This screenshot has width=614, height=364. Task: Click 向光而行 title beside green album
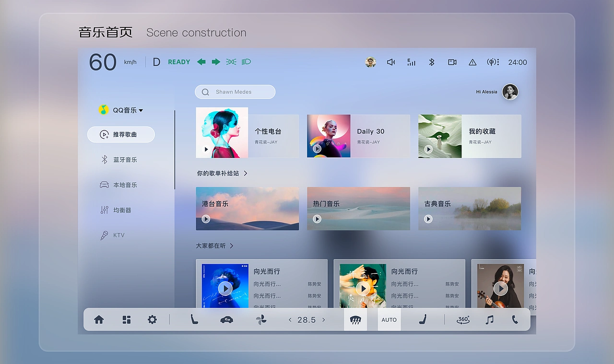coord(404,271)
